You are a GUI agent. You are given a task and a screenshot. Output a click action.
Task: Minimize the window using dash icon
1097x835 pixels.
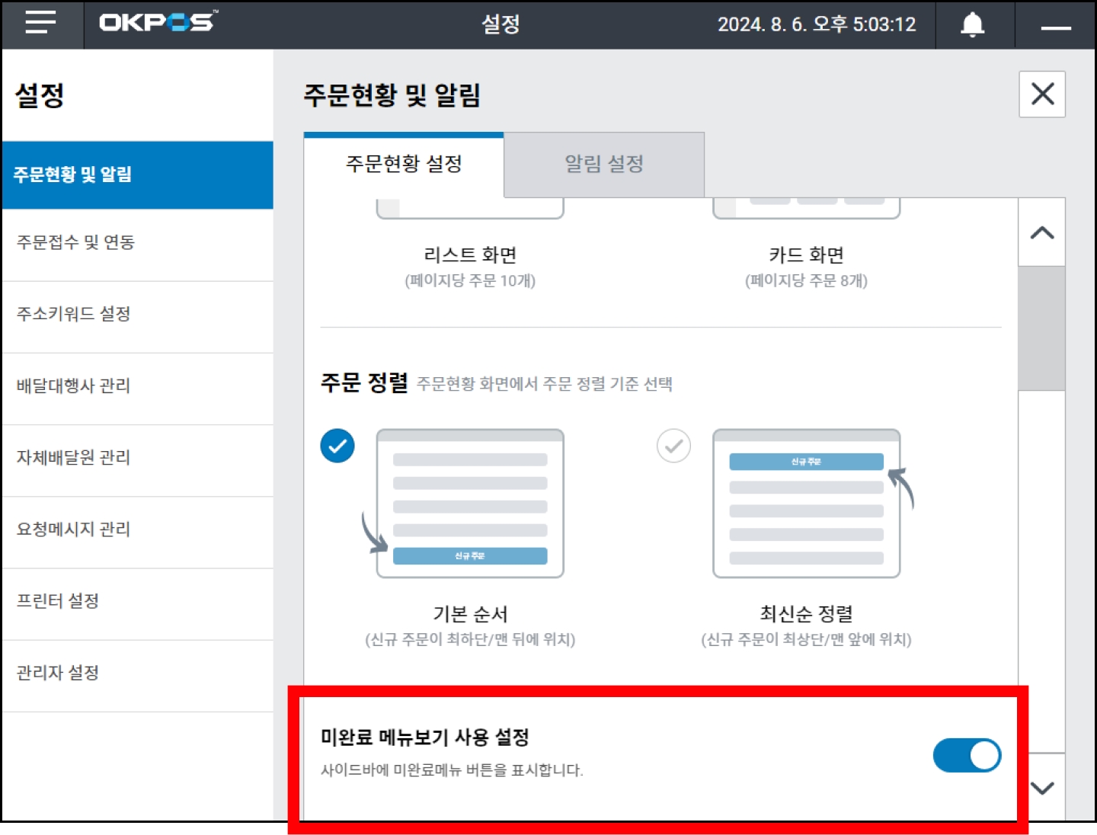[1055, 27]
